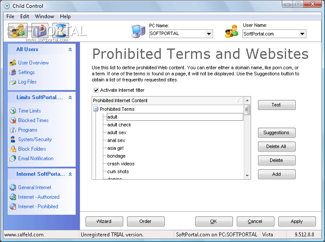Select the 'crash videos' term
Screen dimensions: 325x242
(x=121, y=164)
